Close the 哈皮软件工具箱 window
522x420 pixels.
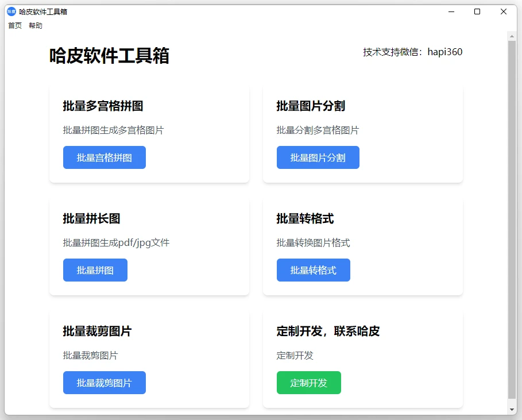coord(504,11)
